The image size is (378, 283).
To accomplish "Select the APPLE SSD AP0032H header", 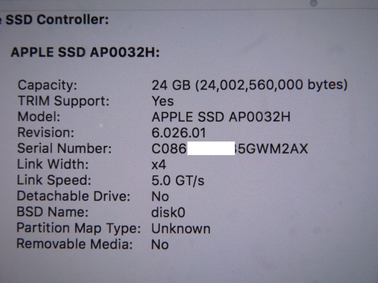I will (85, 52).
